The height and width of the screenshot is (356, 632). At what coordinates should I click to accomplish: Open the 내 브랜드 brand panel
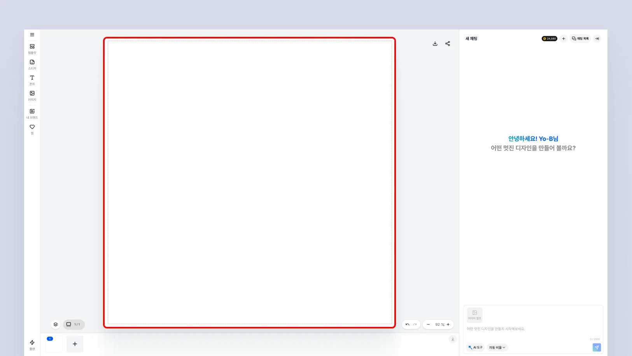point(32,114)
